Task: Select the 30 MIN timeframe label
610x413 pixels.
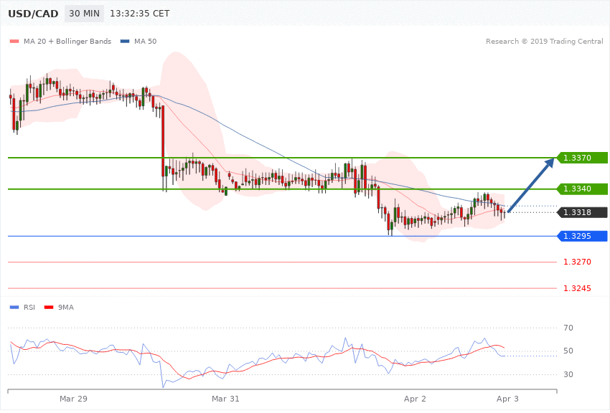Action: click(x=84, y=14)
